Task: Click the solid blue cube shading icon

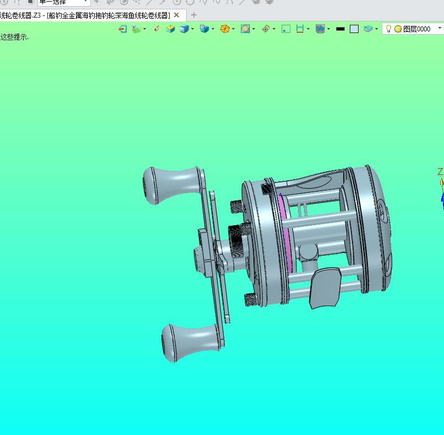Action: pyautogui.click(x=184, y=29)
